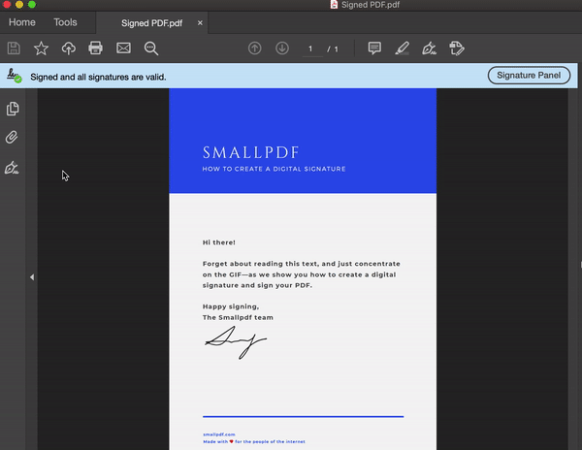The height and width of the screenshot is (450, 582).
Task: Send file by email envelope icon
Action: [x=123, y=48]
